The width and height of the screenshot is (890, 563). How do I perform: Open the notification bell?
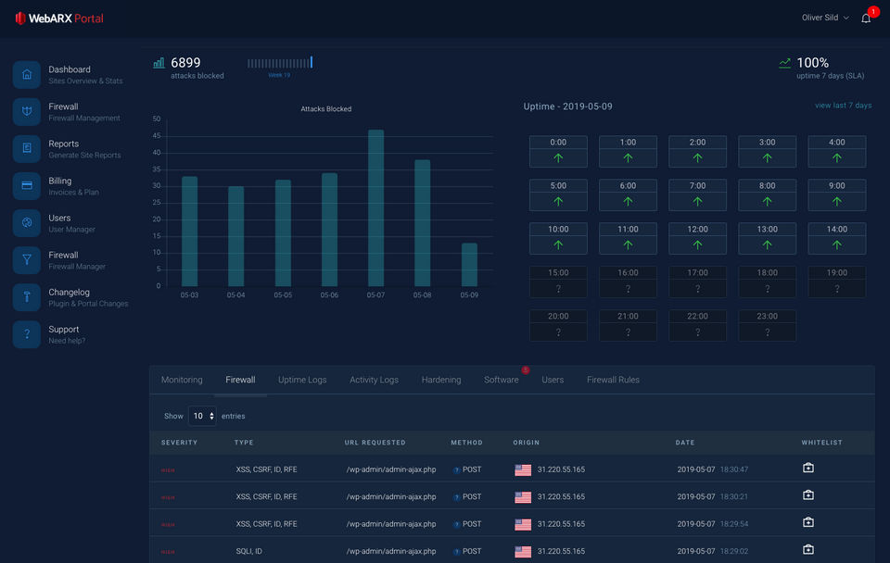[x=866, y=19]
